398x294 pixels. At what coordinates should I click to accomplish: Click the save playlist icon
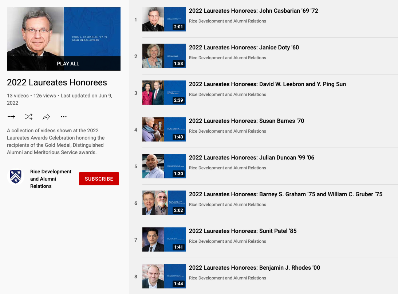point(11,117)
